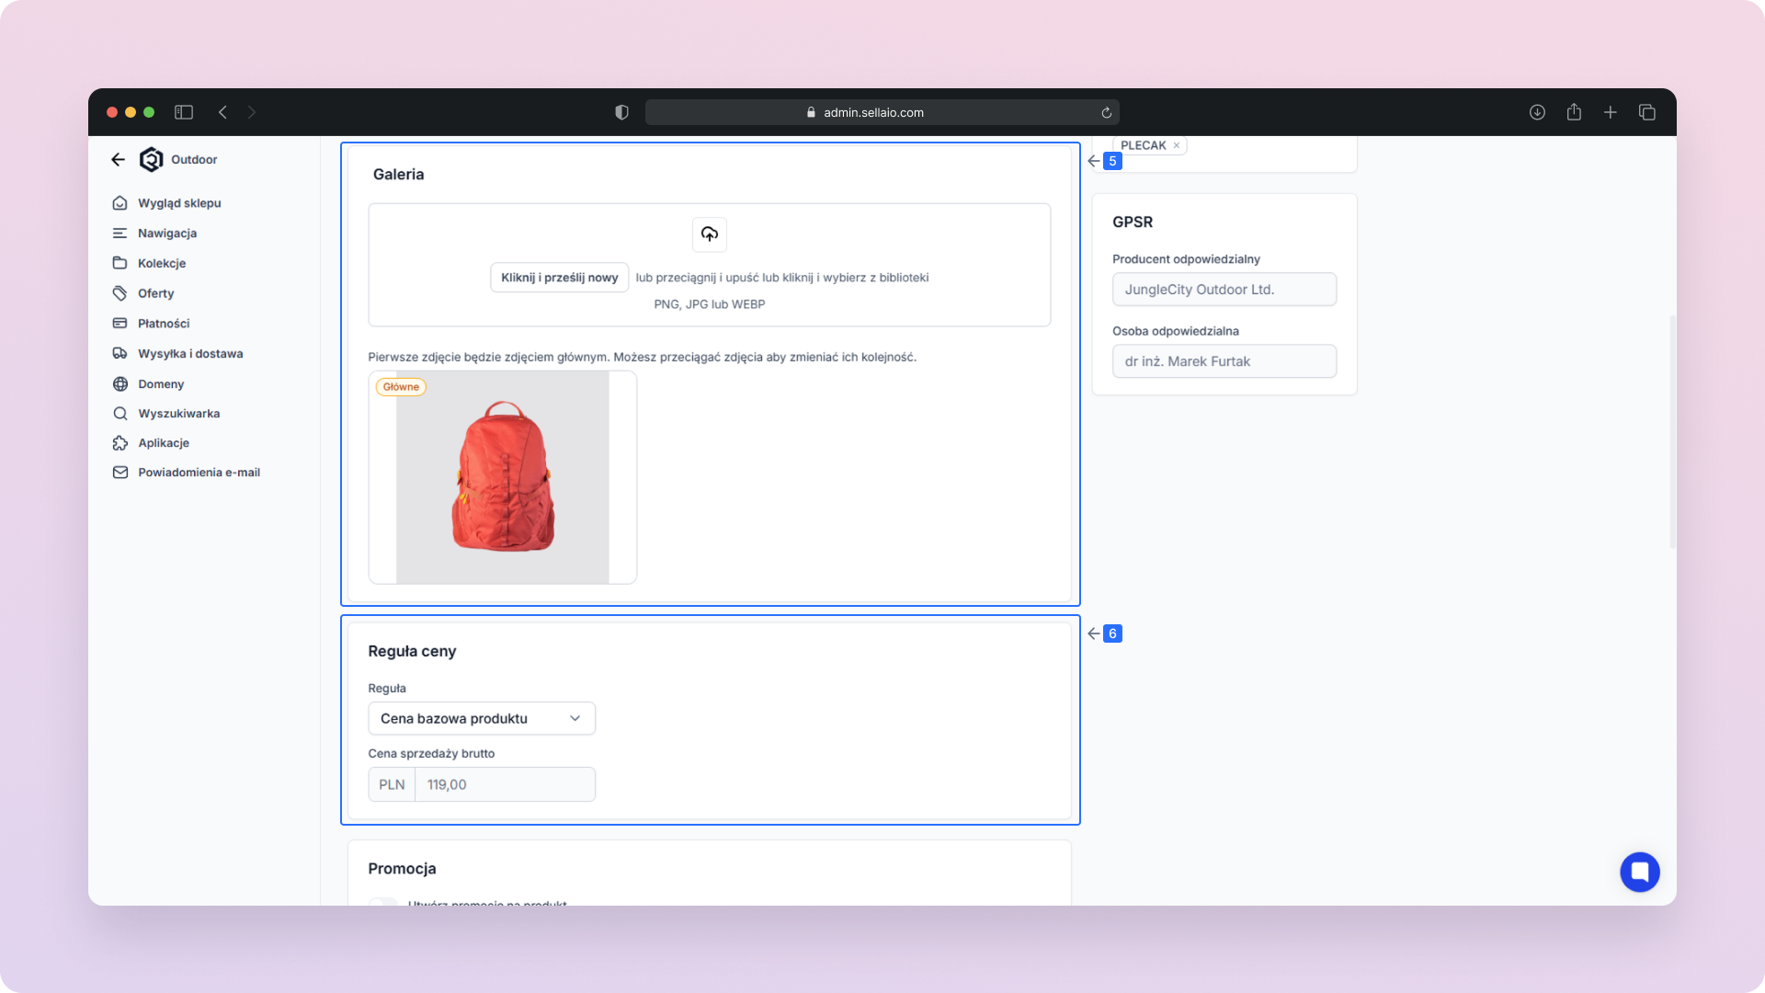Screen dimensions: 1765x993
Task: Click the Cena sprzedaży brutto price field
Action: tap(504, 784)
